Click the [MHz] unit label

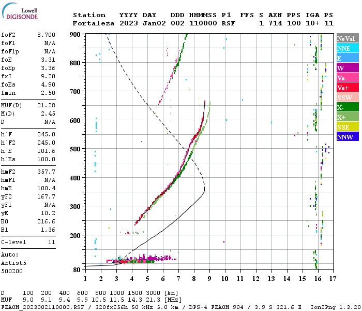(173, 300)
